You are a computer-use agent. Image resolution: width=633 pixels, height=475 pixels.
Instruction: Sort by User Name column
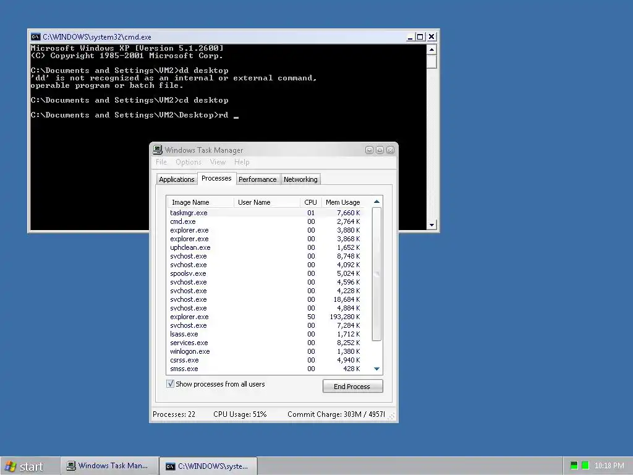point(267,202)
